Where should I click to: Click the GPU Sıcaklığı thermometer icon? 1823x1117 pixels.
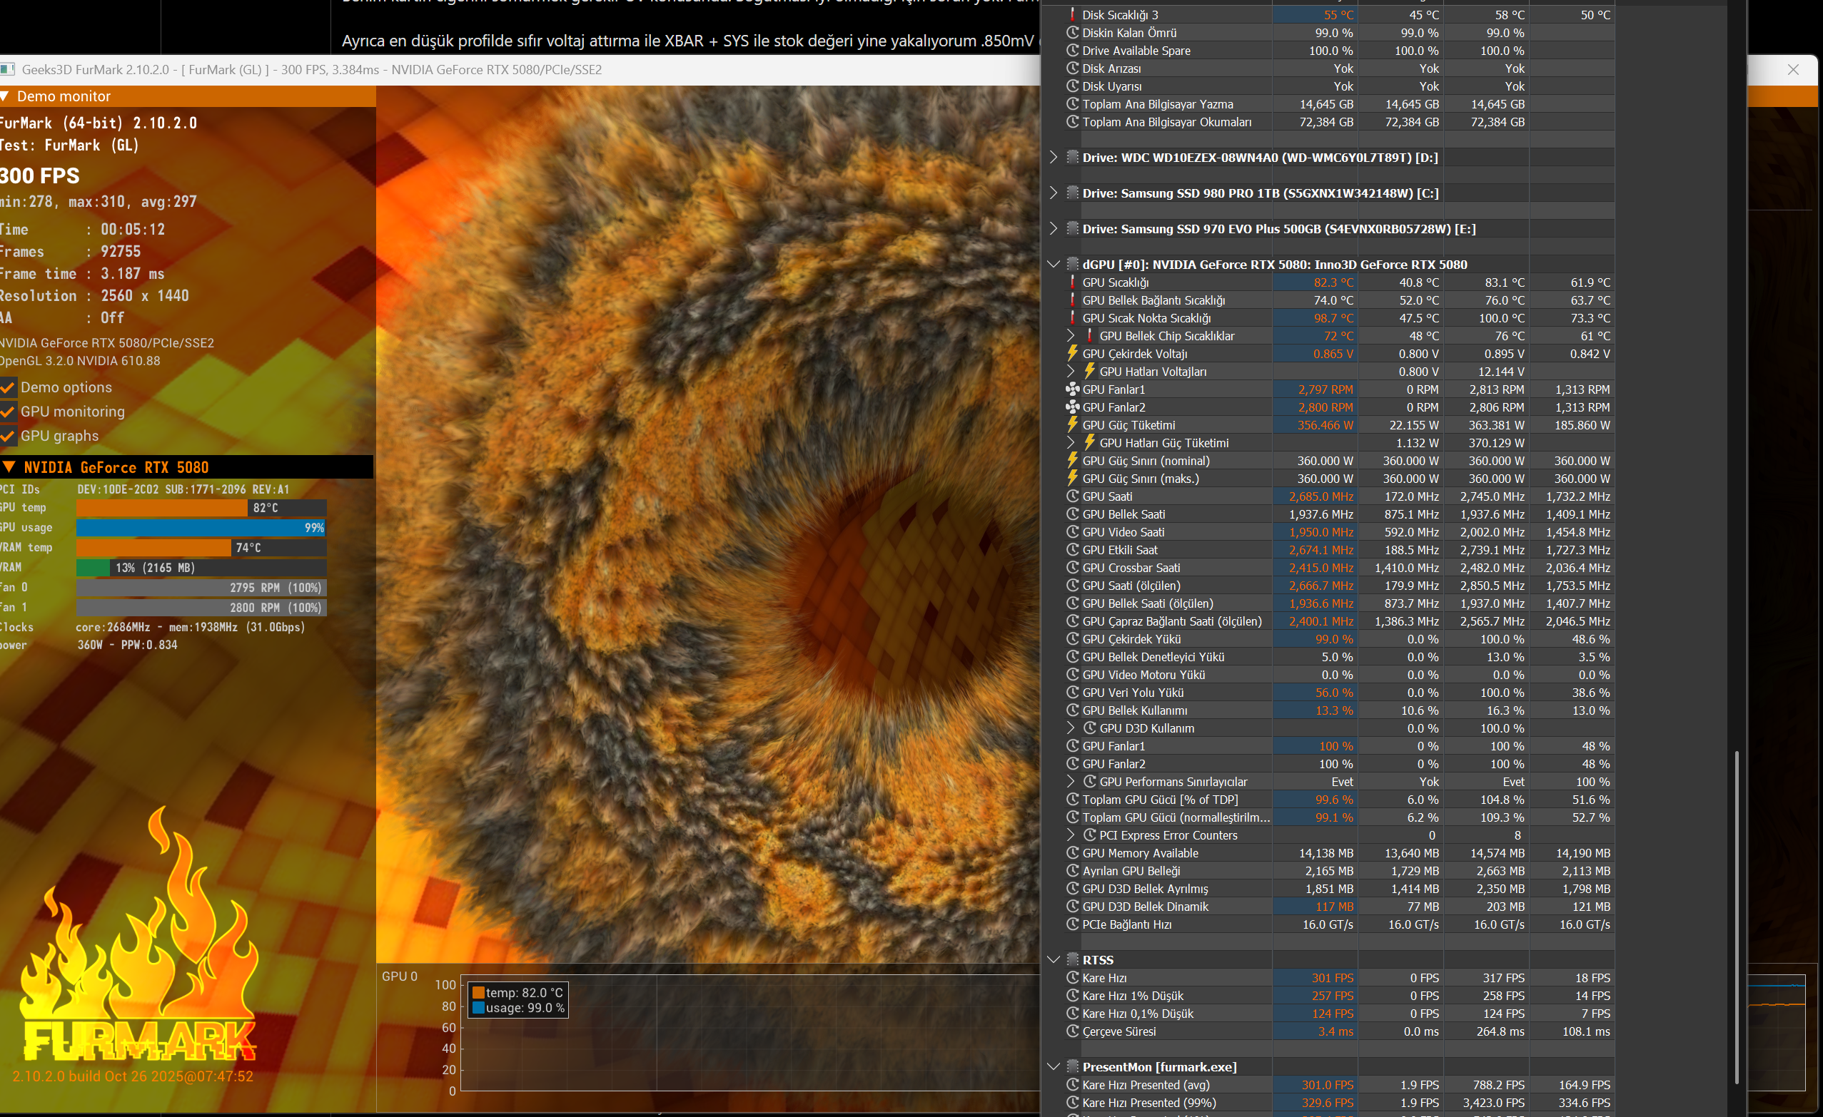[x=1072, y=282]
